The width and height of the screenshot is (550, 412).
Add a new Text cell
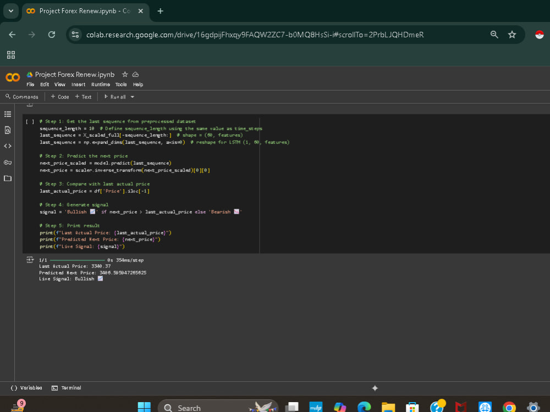[x=83, y=97]
